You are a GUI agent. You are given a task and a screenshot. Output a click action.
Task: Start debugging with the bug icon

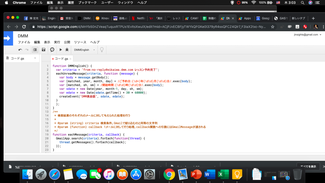coord(67,50)
